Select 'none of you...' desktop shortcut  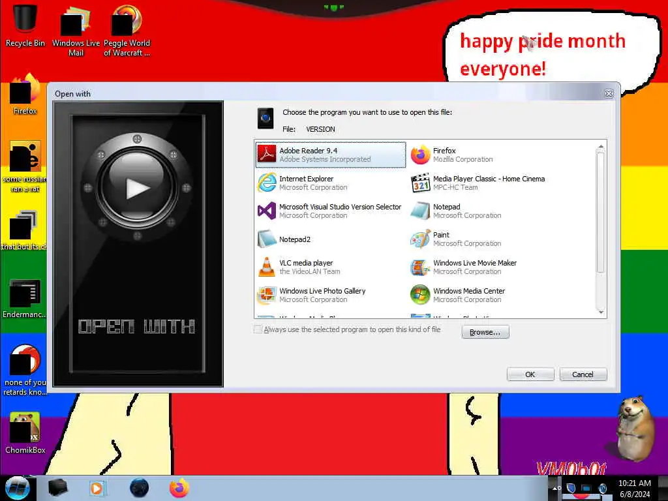(x=25, y=370)
